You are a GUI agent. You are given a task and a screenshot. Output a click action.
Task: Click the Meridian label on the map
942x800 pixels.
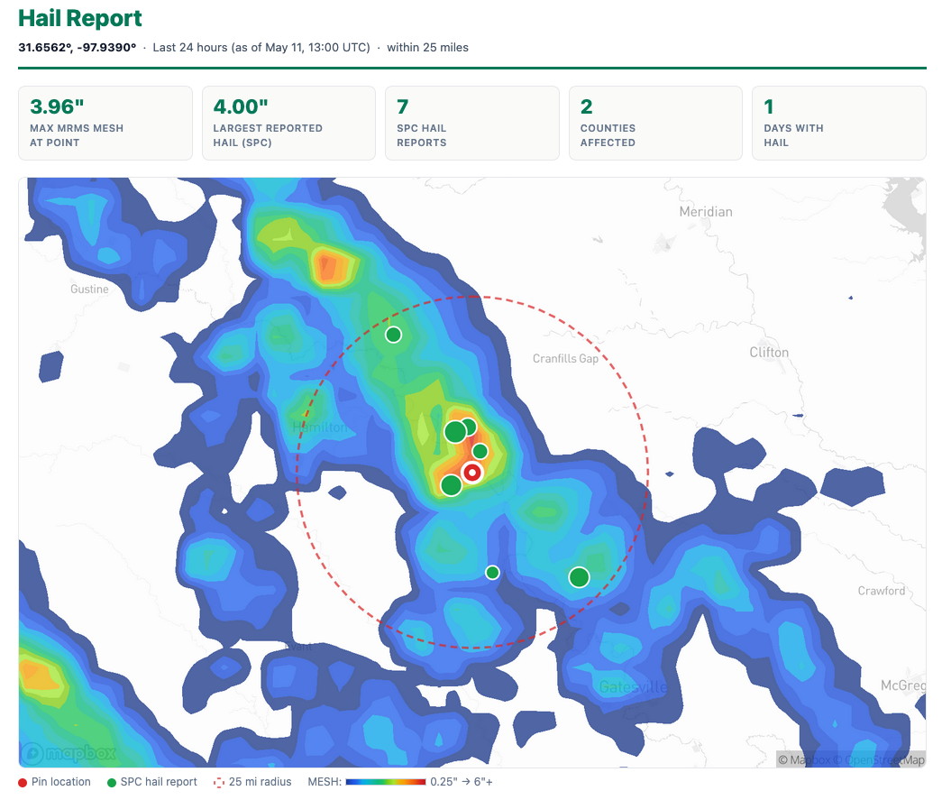pyautogui.click(x=706, y=212)
